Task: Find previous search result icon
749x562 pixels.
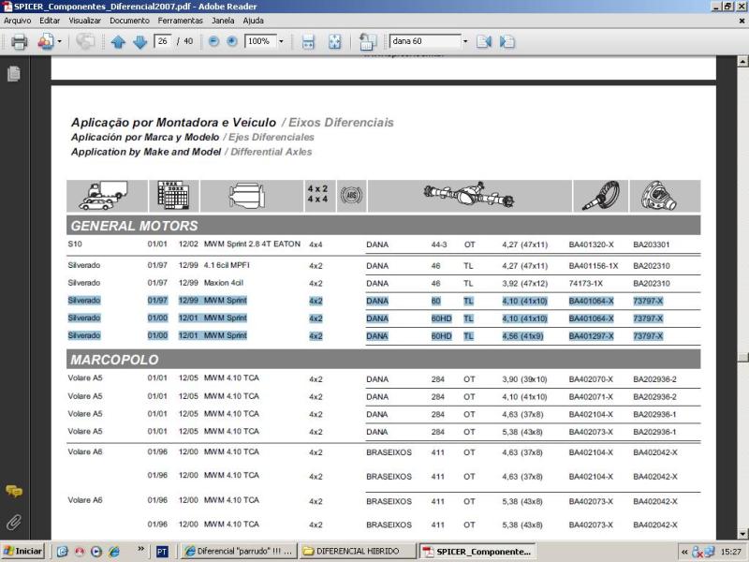Action: click(x=484, y=41)
